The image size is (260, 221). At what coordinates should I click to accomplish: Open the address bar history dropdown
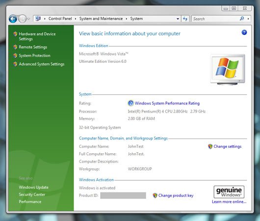pos(178,19)
